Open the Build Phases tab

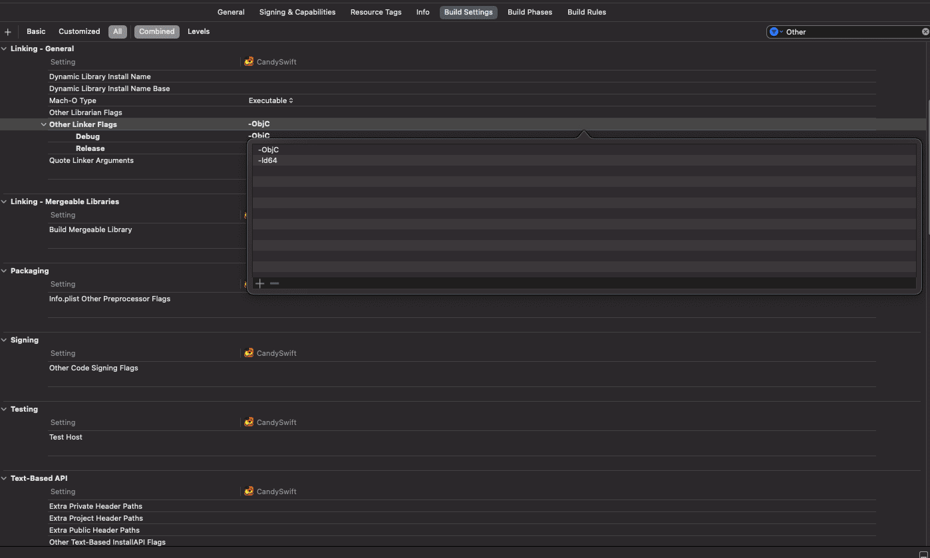(x=530, y=12)
